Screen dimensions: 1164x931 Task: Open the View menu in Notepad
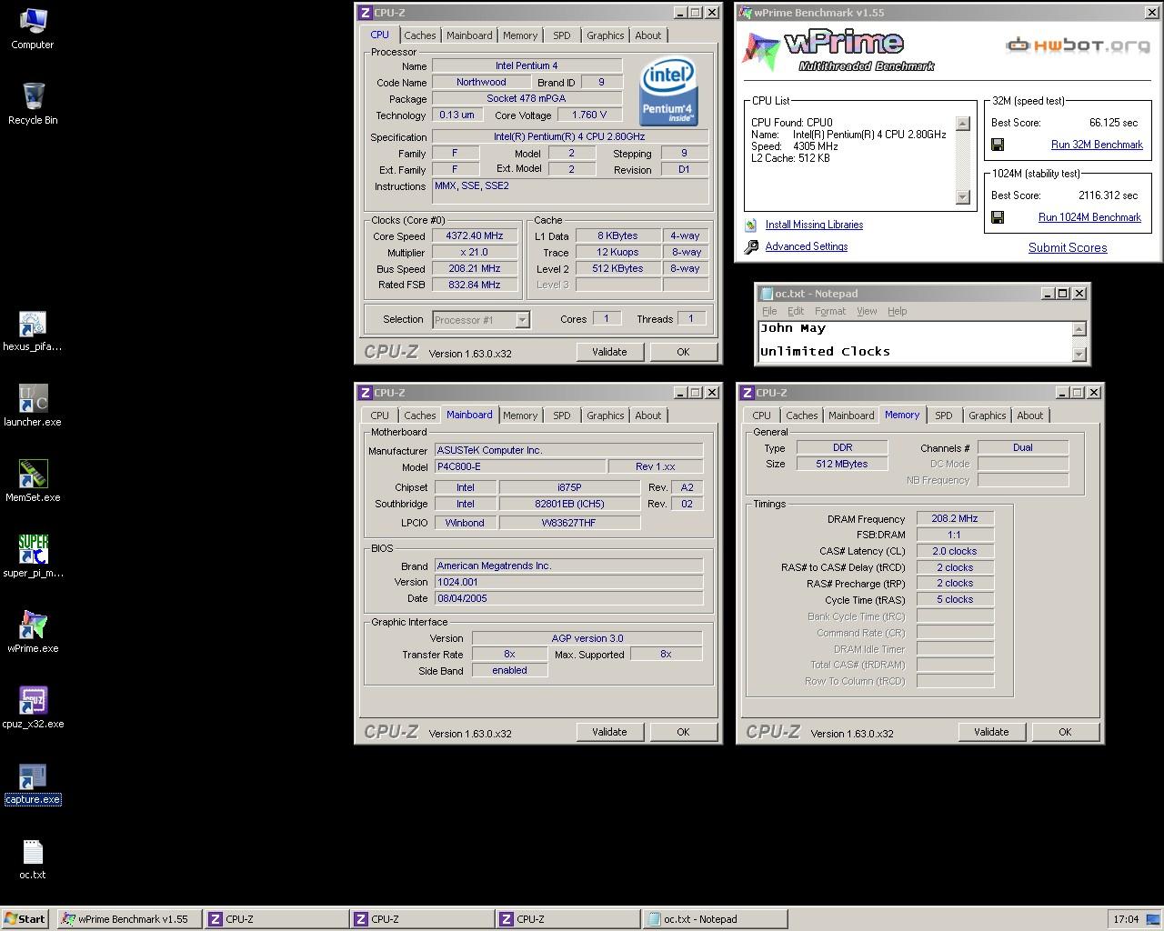point(867,311)
